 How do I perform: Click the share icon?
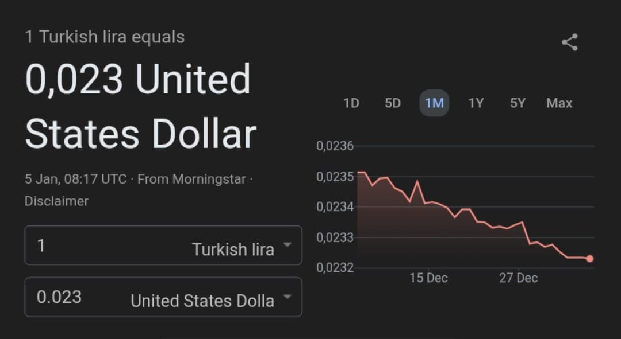[x=569, y=41]
